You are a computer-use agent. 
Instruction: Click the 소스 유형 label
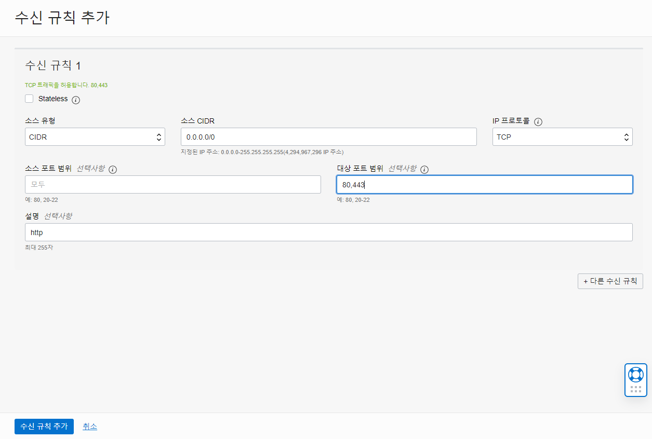40,121
